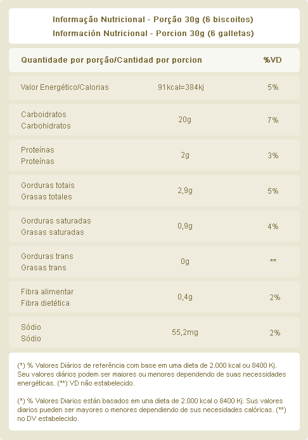Select the Información Nutricional Porcion 30g heading

(153, 34)
